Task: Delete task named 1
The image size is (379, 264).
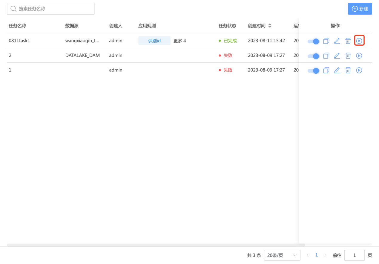Action: coord(348,70)
